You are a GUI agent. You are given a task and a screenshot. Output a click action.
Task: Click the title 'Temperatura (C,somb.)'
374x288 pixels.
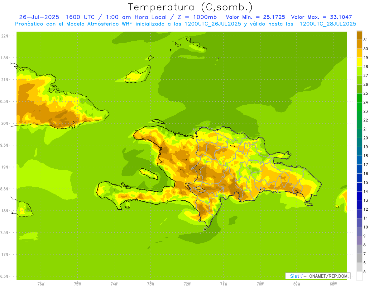click(x=190, y=7)
